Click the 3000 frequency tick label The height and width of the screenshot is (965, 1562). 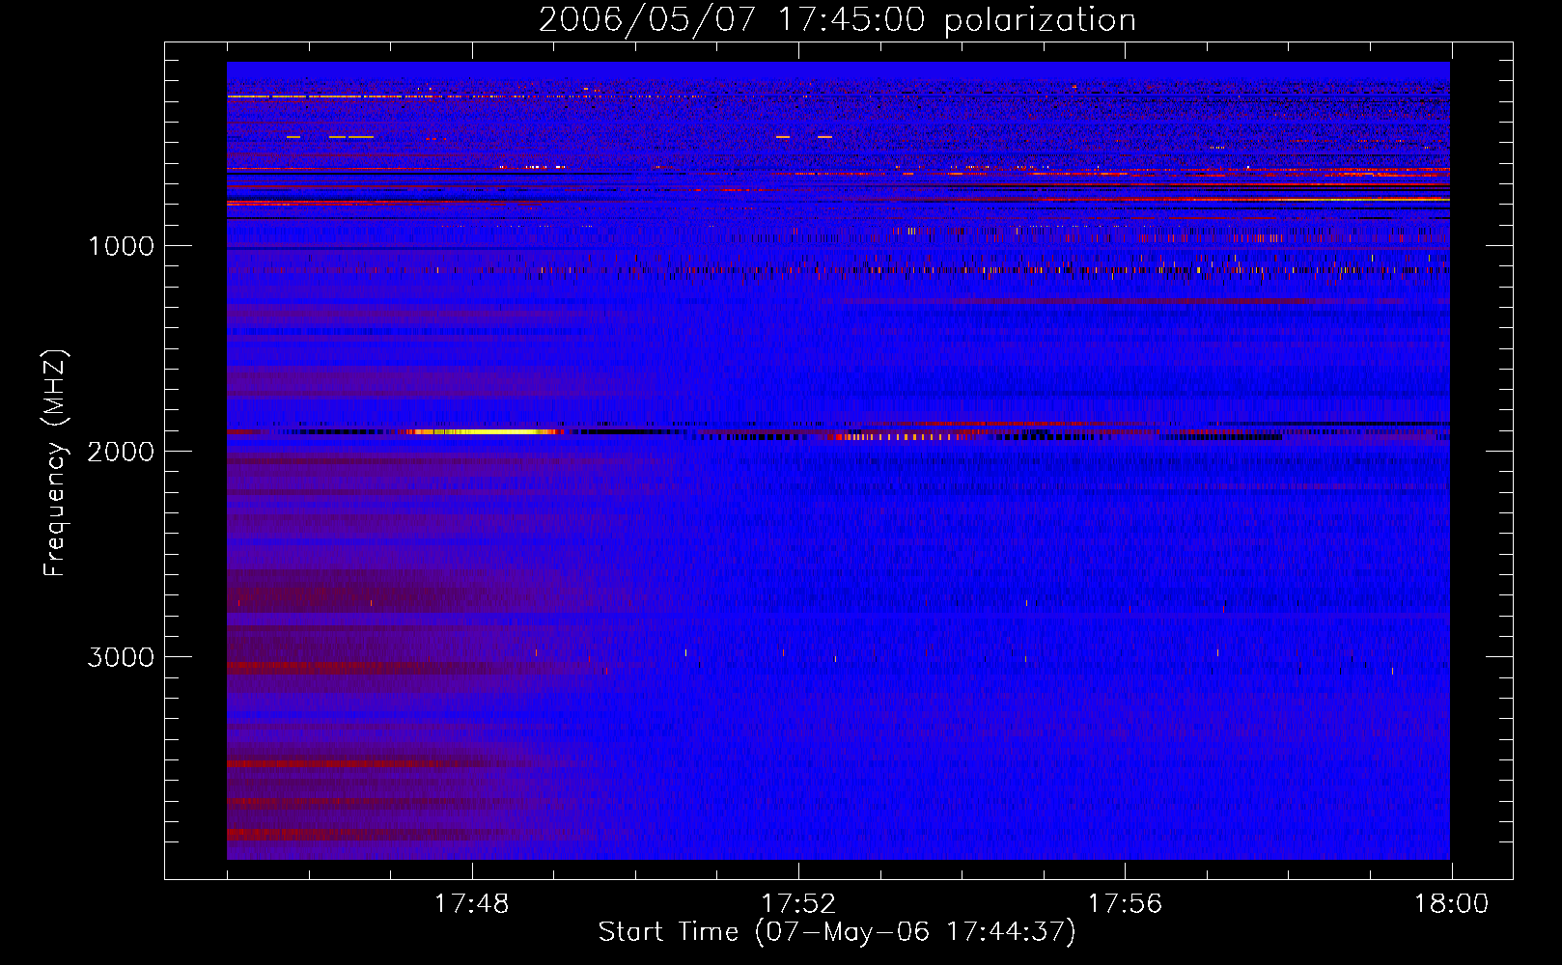point(121,657)
